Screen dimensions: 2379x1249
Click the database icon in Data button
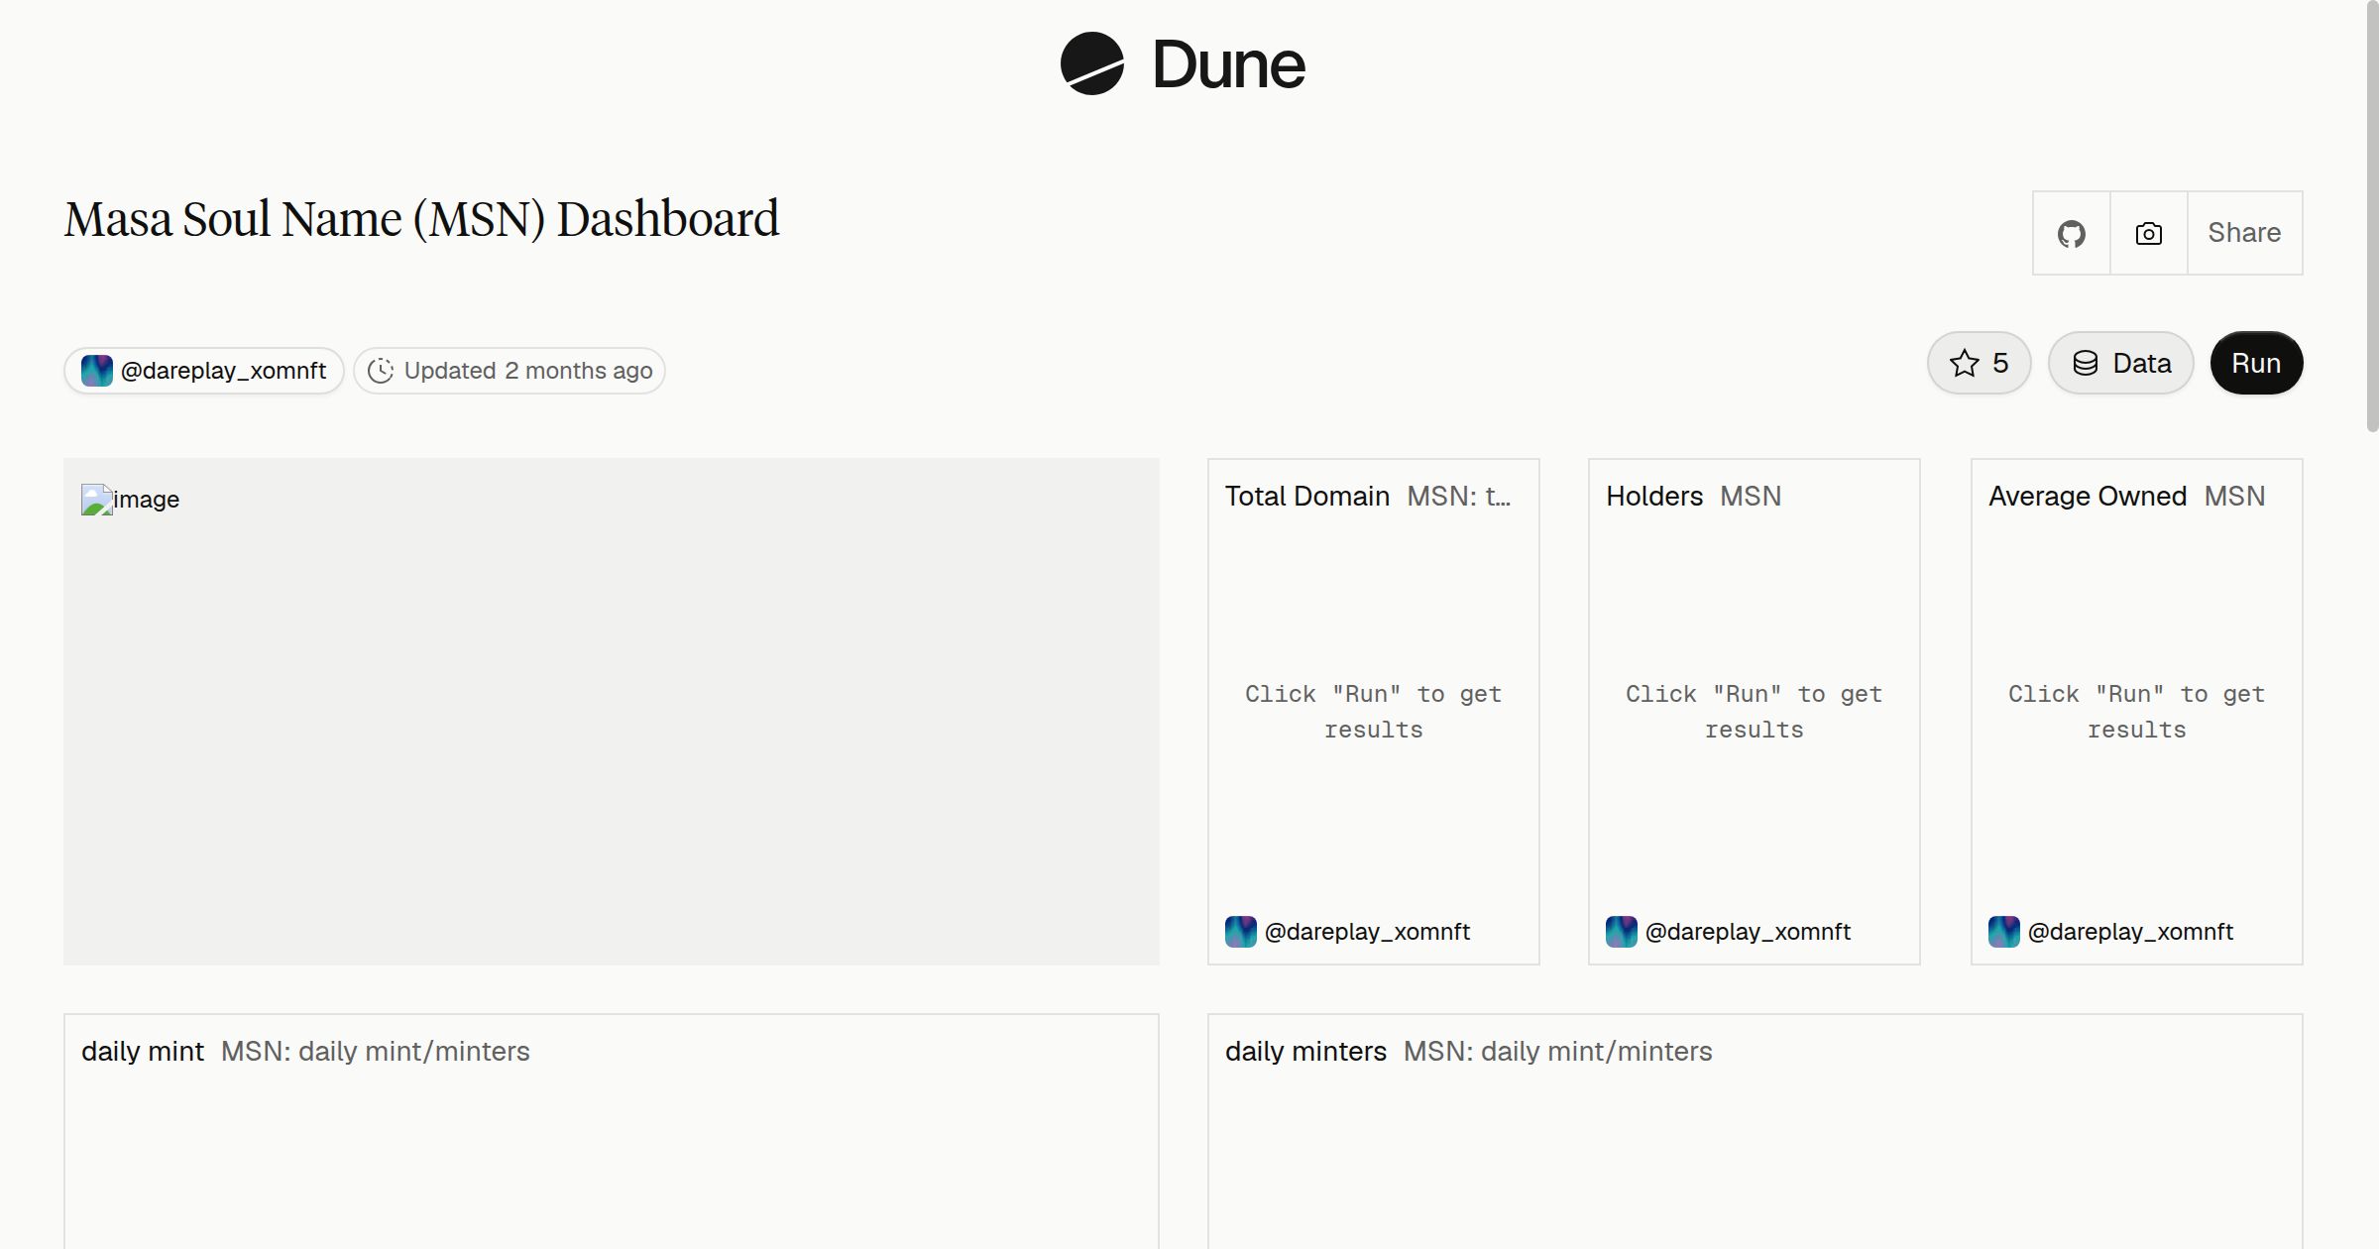[x=2086, y=363]
